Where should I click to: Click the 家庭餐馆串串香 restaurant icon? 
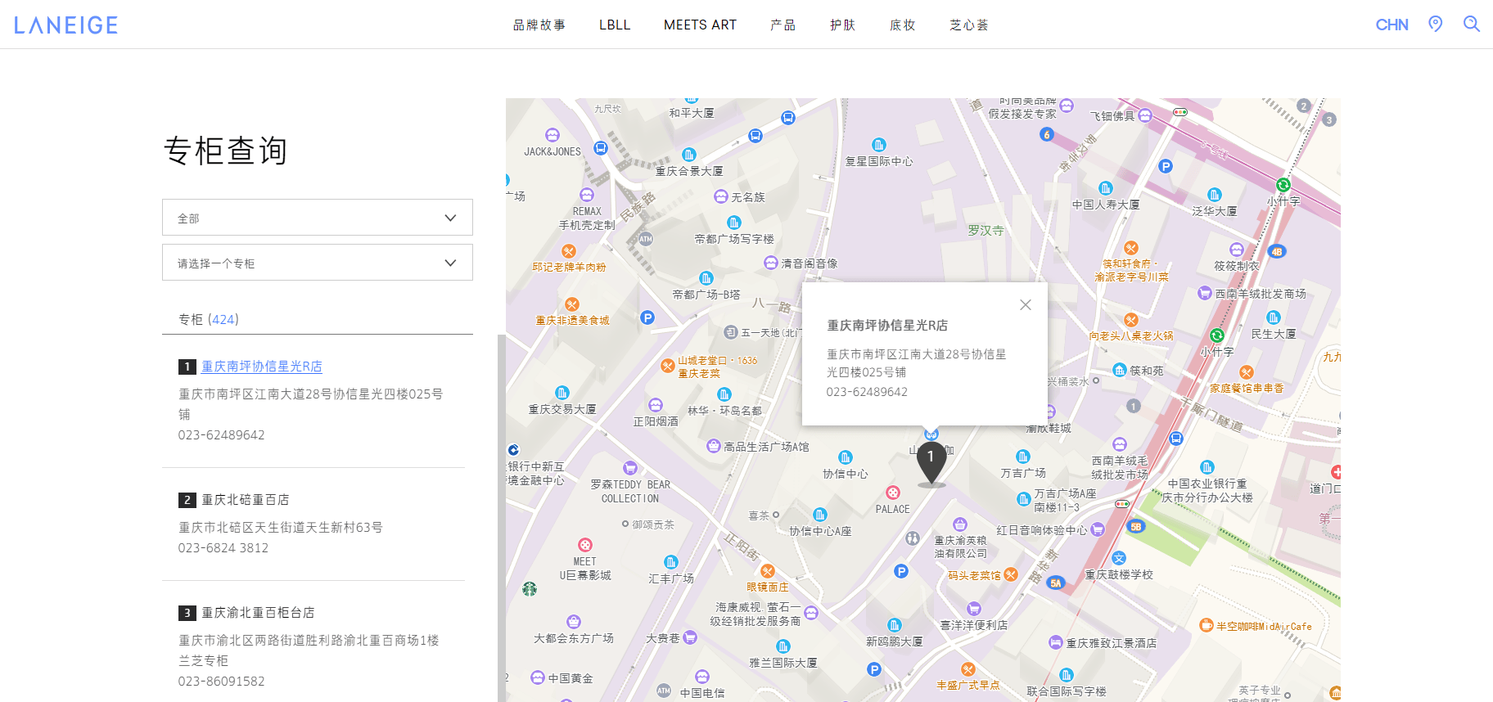point(1247,372)
